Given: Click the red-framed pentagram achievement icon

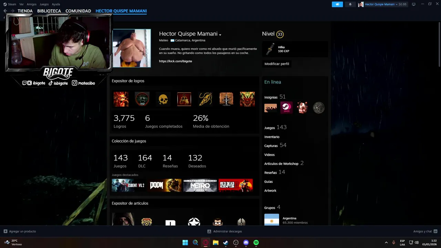Looking at the screenshot, I should click(184, 99).
